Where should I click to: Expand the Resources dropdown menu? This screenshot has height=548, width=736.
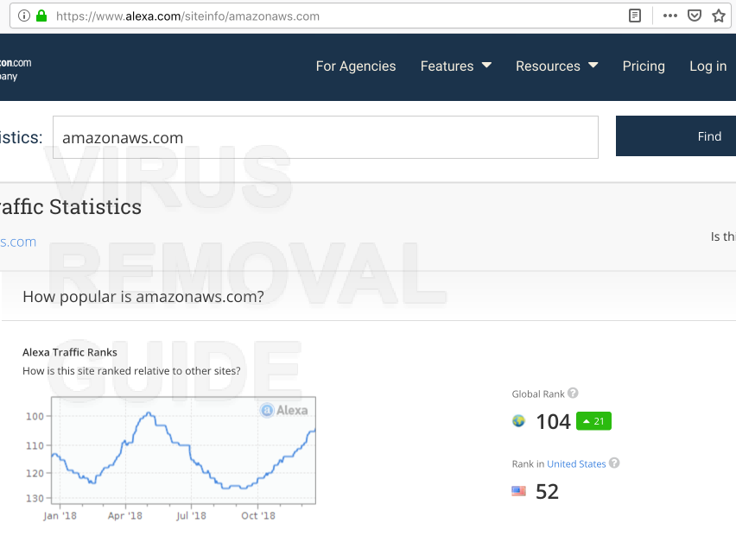pos(556,66)
